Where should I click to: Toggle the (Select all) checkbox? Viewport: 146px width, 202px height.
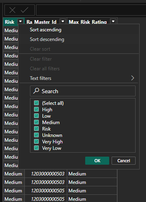36,103
